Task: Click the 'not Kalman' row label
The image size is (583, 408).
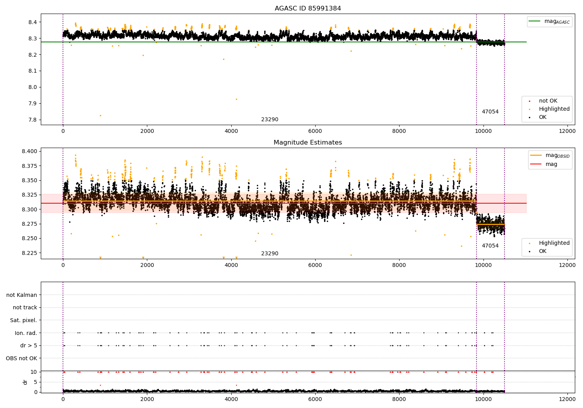Action: pyautogui.click(x=22, y=295)
